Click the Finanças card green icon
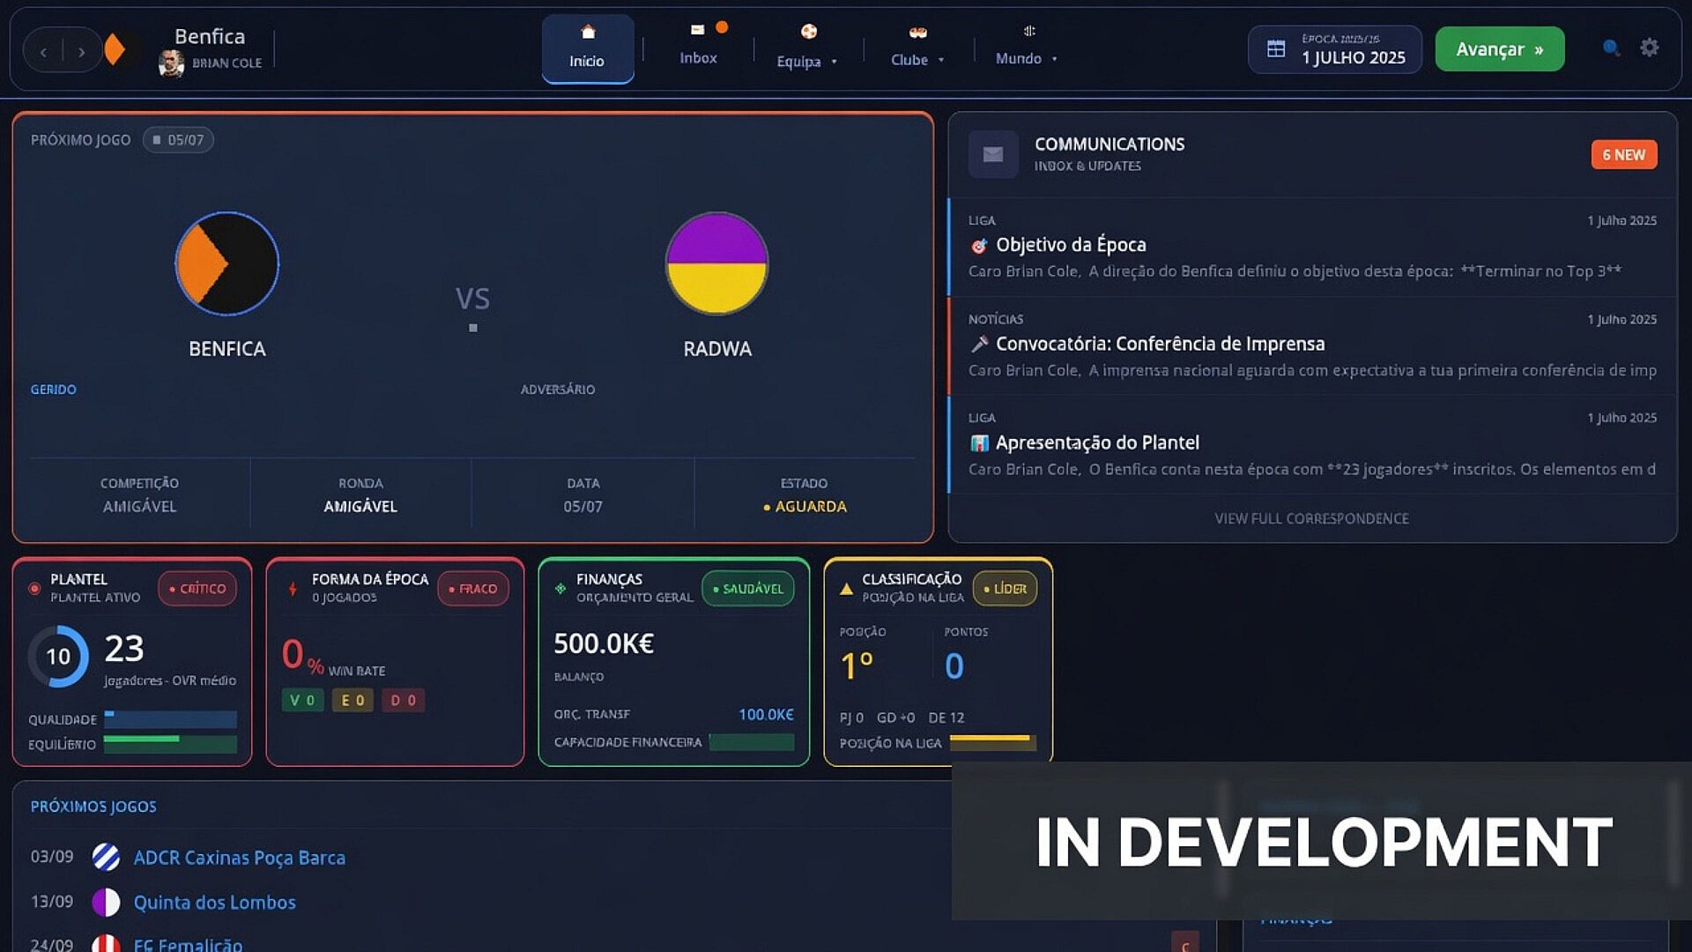The width and height of the screenshot is (1692, 952). pos(560,588)
